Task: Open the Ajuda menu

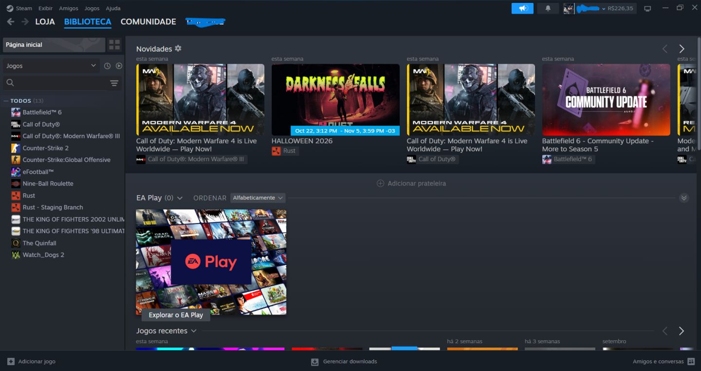Action: 113,8
